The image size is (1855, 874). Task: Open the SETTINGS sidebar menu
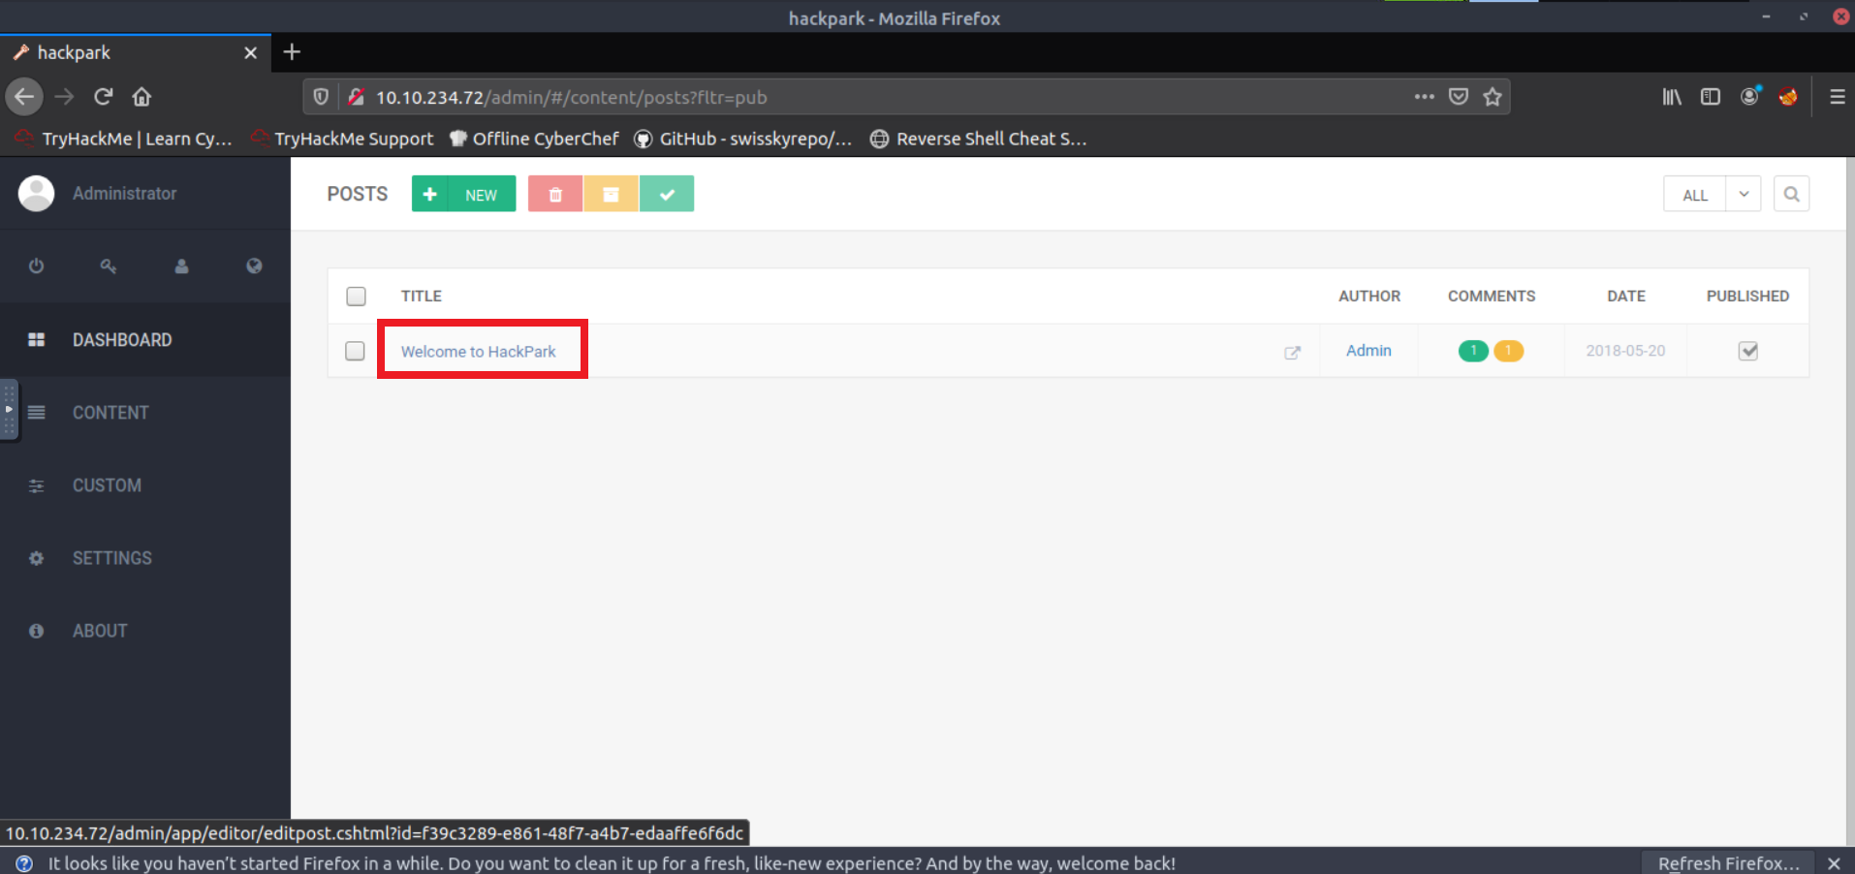tap(145, 558)
